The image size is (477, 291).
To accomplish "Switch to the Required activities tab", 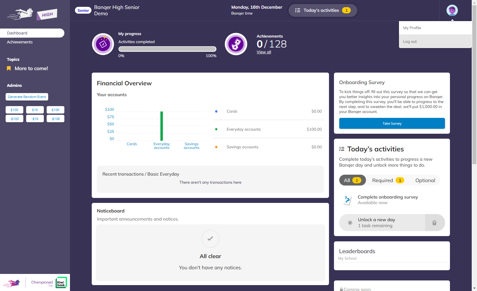I will pyautogui.click(x=388, y=180).
